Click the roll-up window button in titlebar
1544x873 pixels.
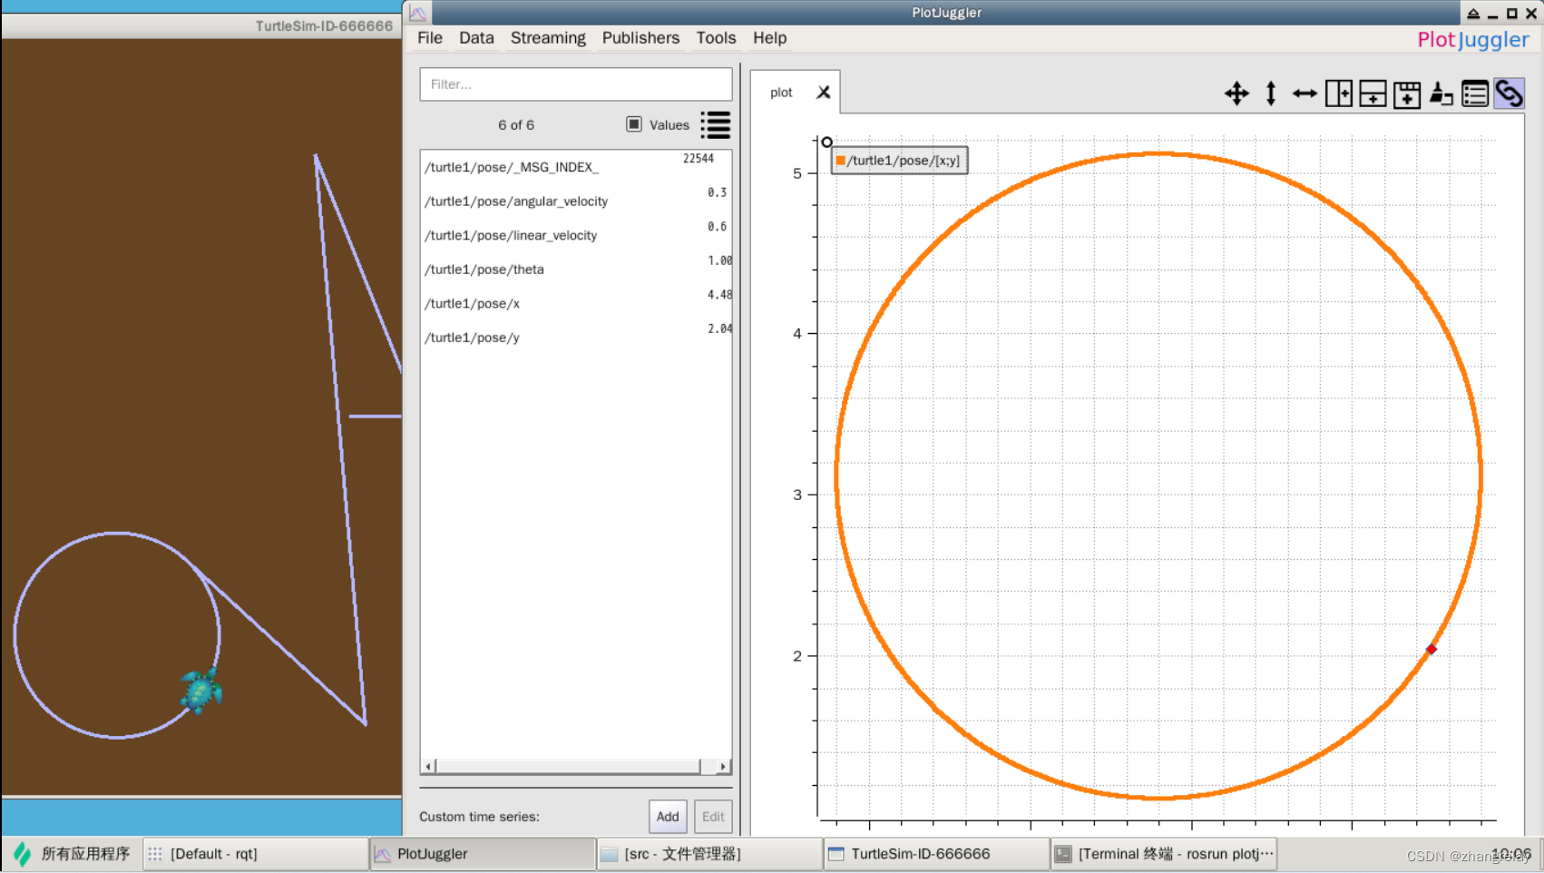tap(1473, 14)
